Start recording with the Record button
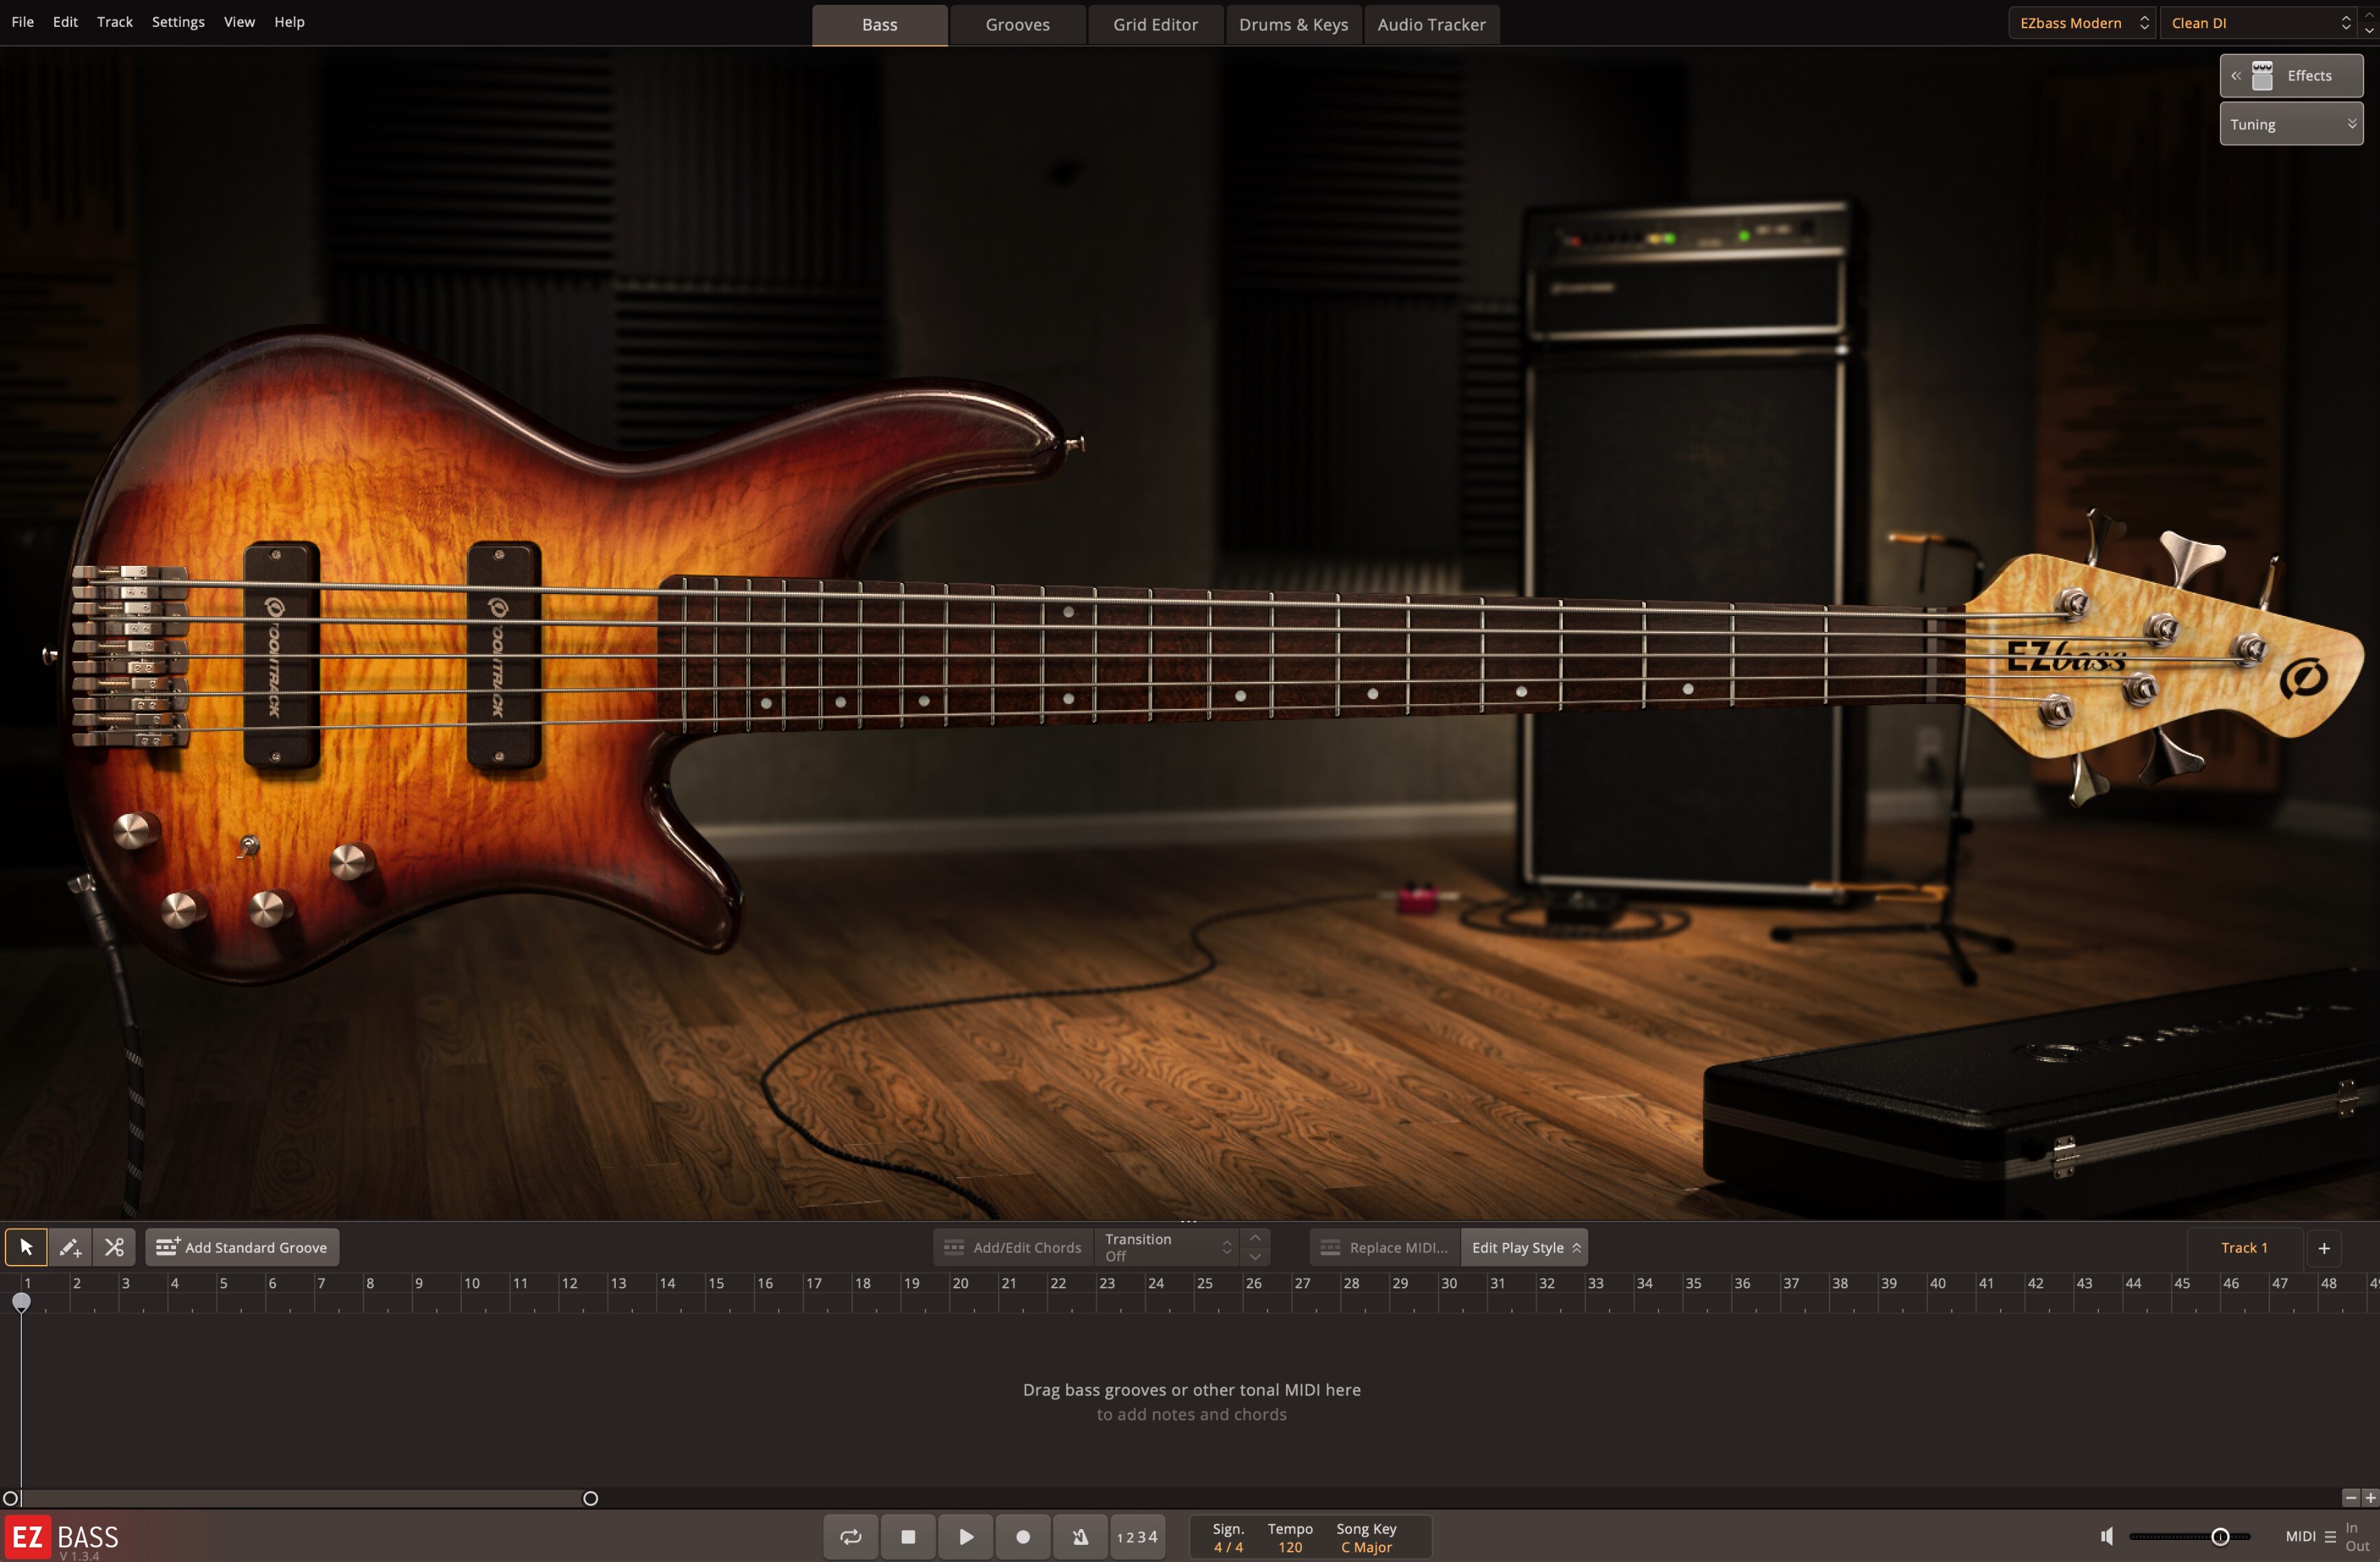2380x1562 pixels. pos(1023,1536)
